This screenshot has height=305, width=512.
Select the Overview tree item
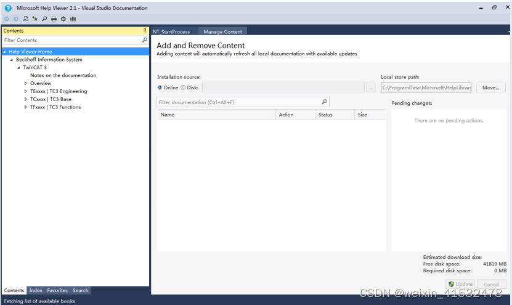coord(41,83)
